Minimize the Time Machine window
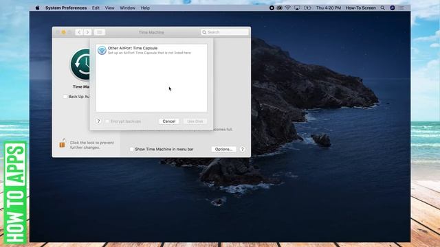This screenshot has height=247, width=440. coord(64,32)
